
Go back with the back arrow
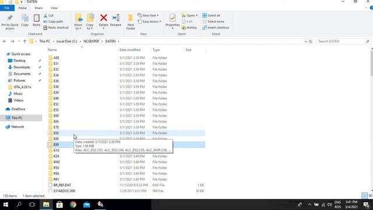(5, 41)
